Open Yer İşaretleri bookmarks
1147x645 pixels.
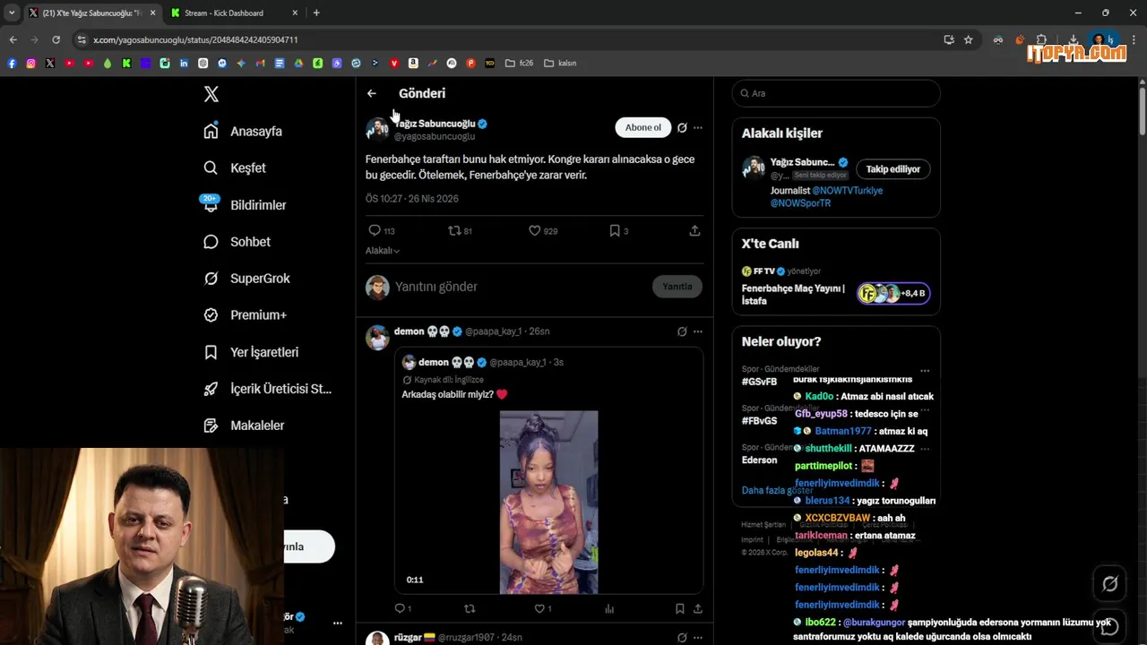tap(251, 353)
